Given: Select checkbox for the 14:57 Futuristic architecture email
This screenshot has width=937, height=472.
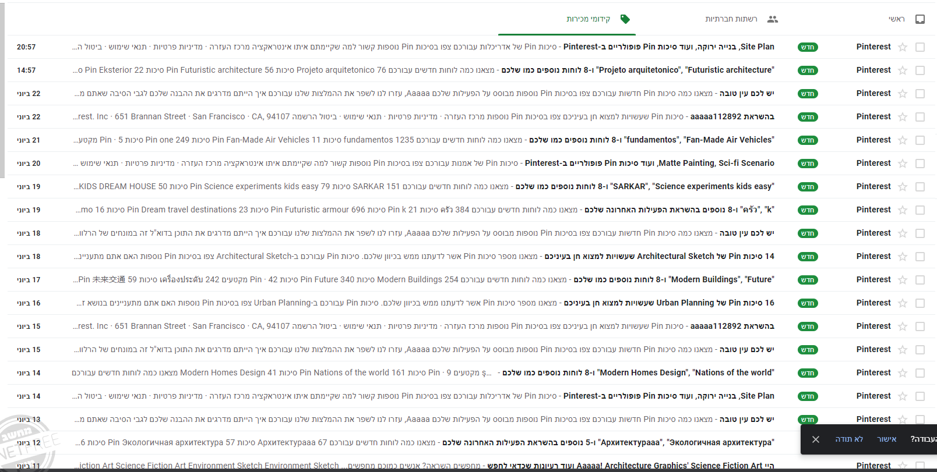Looking at the screenshot, I should (x=920, y=70).
